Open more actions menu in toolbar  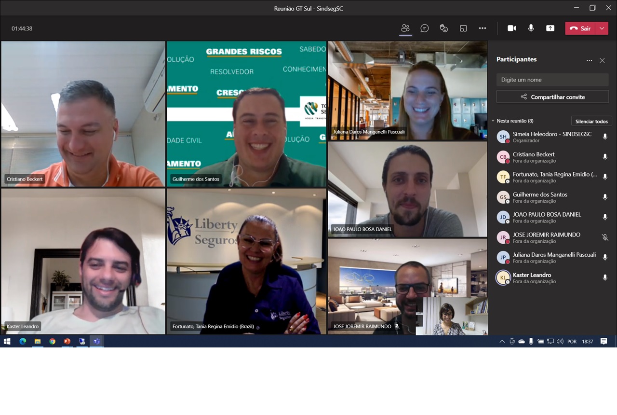(x=483, y=28)
